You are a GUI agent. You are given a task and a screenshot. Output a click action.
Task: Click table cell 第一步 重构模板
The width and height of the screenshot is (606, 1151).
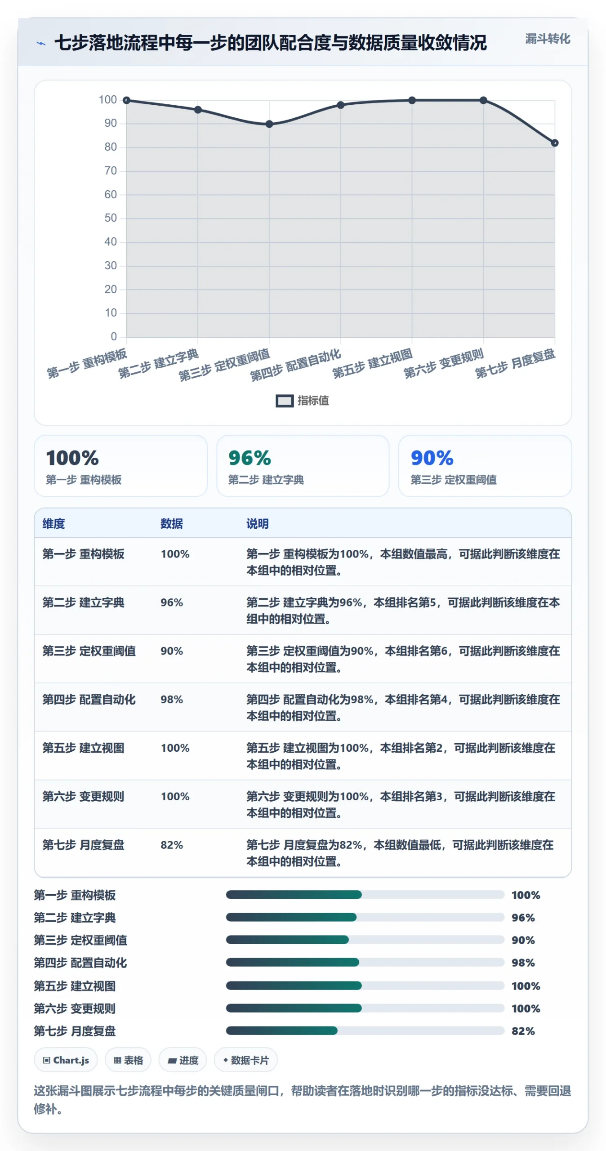[x=83, y=554]
